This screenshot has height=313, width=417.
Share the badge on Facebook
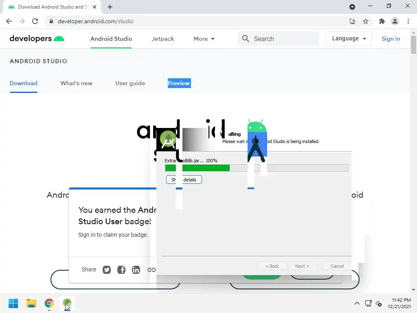pos(121,270)
